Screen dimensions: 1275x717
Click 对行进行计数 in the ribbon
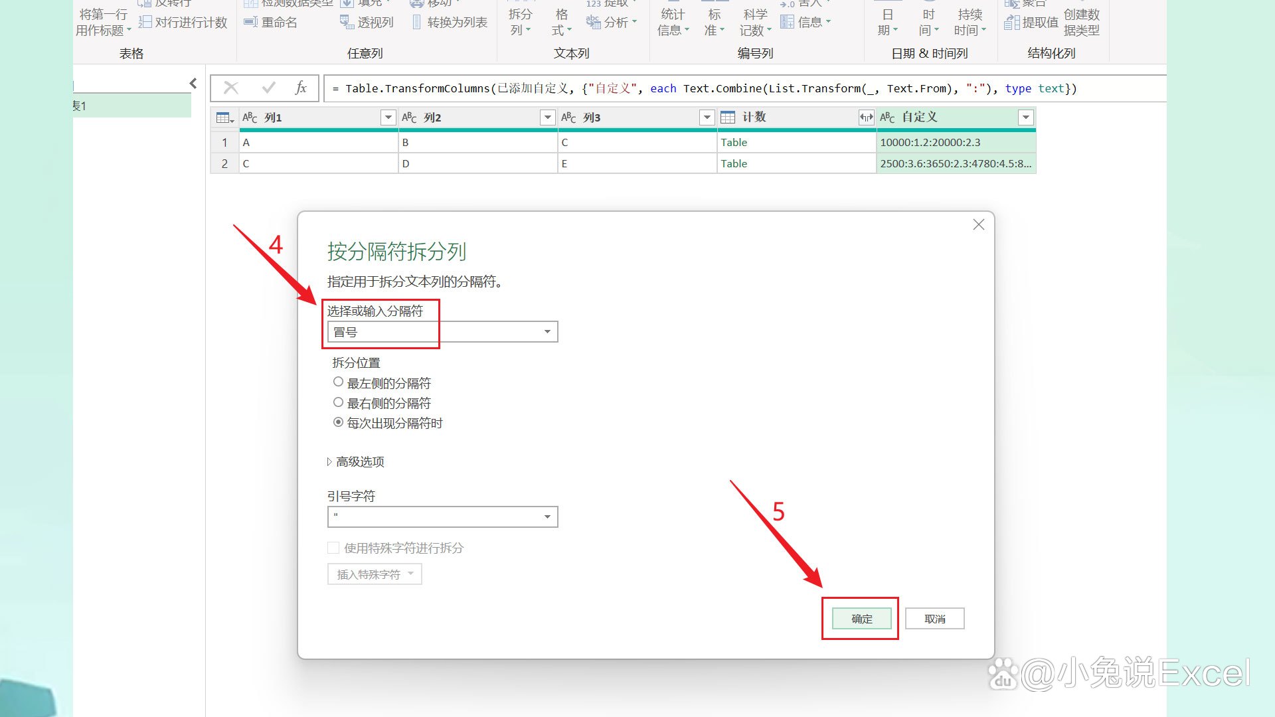click(x=183, y=23)
